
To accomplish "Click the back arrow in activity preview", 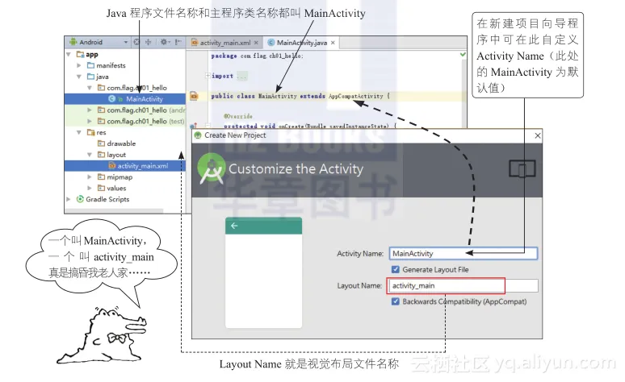I will 234,226.
